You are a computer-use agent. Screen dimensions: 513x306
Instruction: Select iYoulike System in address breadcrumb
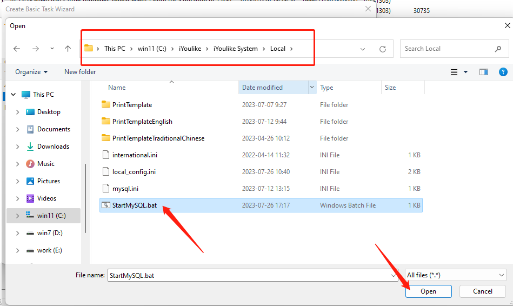tap(235, 49)
